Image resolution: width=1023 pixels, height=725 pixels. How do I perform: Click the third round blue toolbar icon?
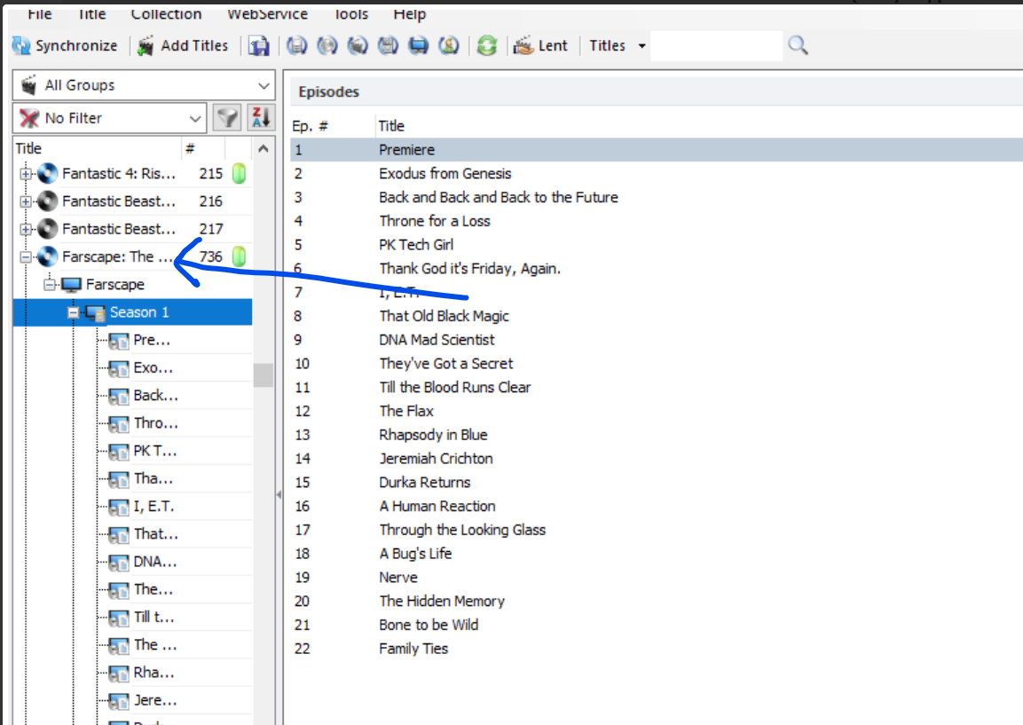click(358, 45)
